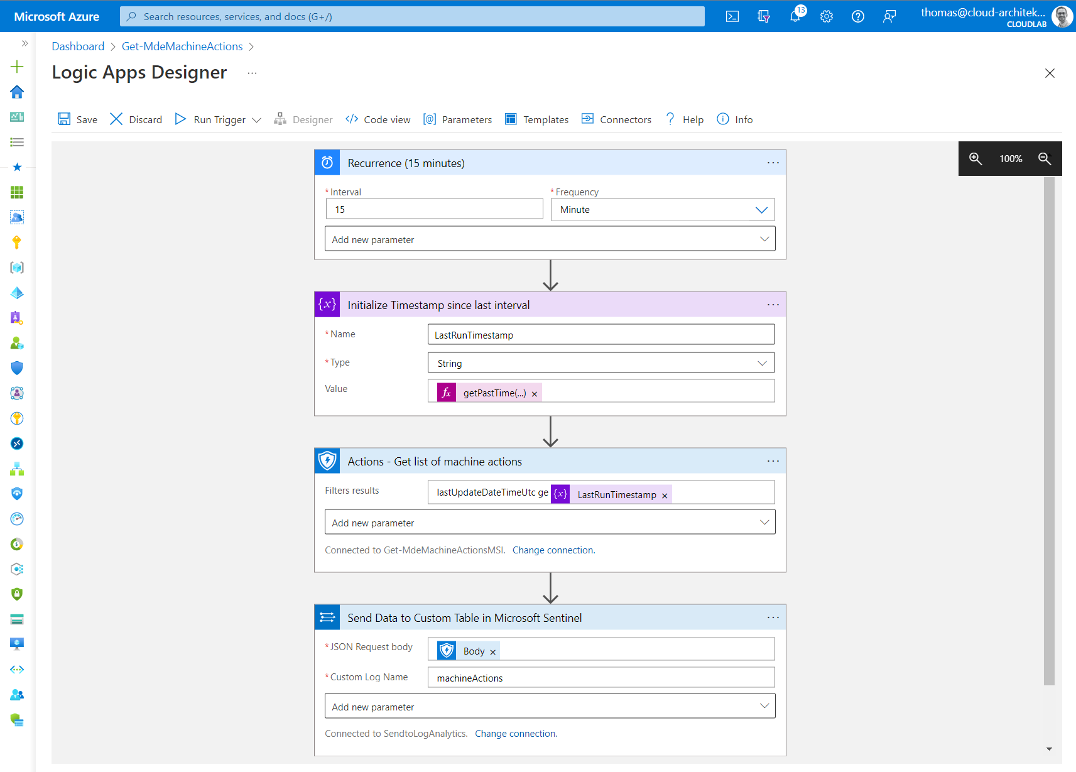
Task: Open Dashboard icon in sidebar
Action: click(17, 117)
